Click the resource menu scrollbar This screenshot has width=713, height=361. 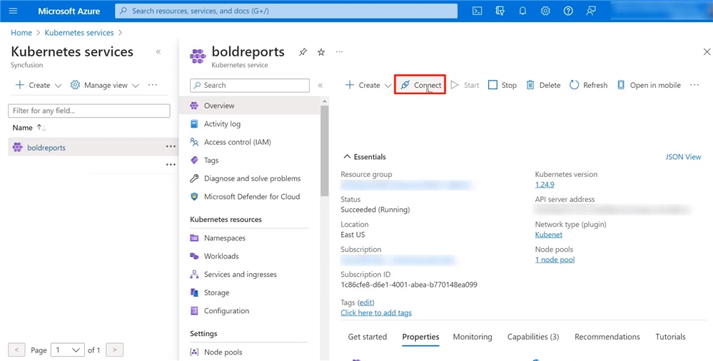(324, 150)
